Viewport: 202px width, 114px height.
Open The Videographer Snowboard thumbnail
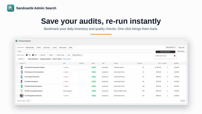22,96
